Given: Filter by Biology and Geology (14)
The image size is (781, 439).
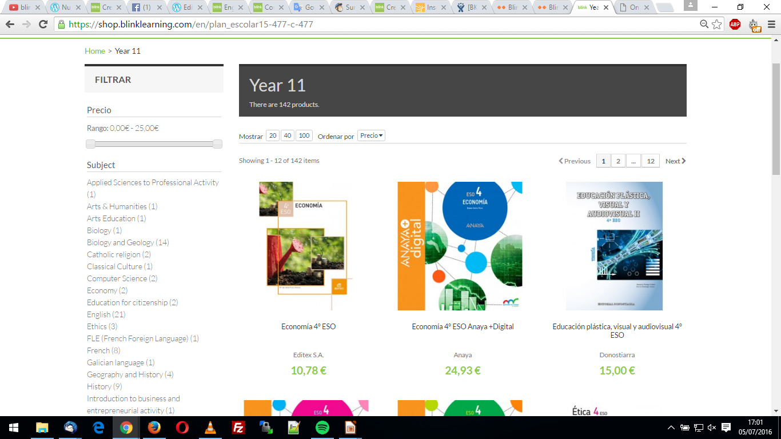Looking at the screenshot, I should point(128,242).
